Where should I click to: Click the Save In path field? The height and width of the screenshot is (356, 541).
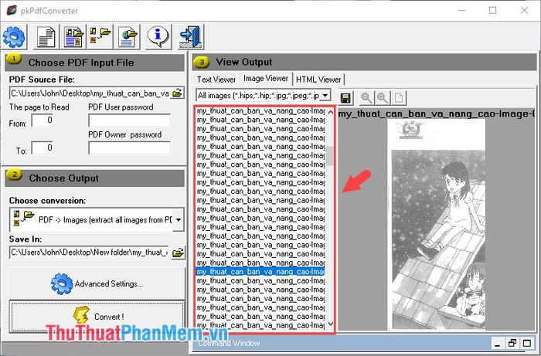tap(90, 253)
